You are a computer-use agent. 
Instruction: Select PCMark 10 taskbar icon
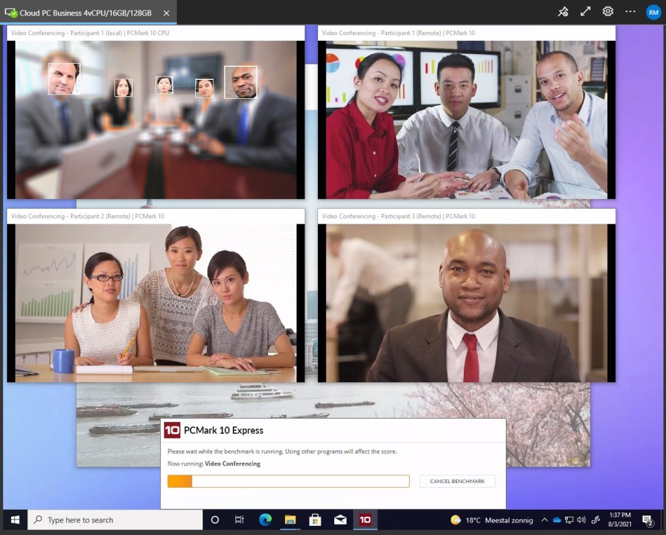pyautogui.click(x=366, y=519)
